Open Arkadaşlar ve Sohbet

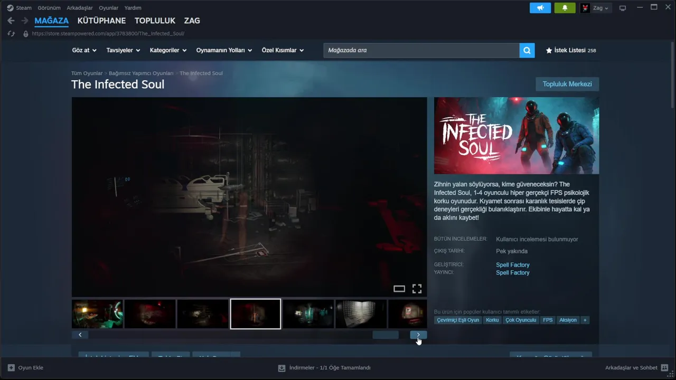636,368
